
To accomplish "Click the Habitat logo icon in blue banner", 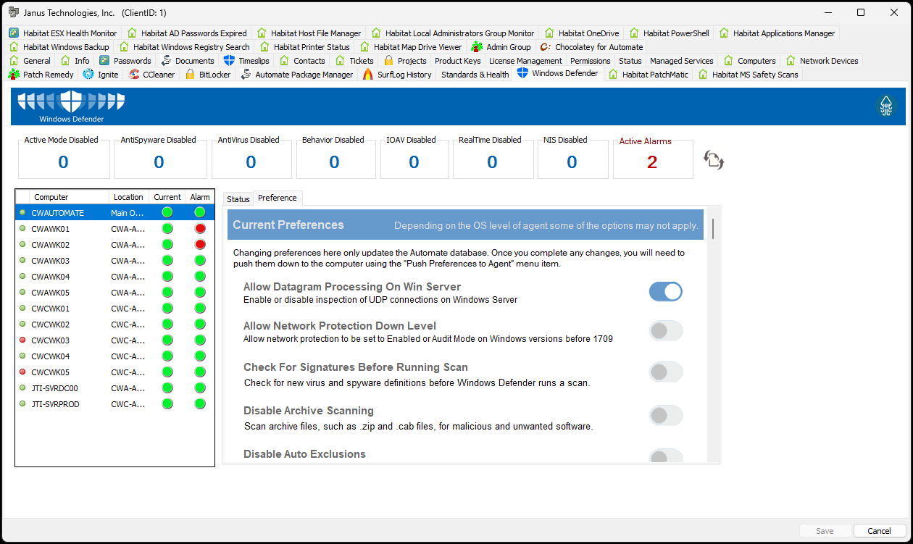I will [885, 106].
